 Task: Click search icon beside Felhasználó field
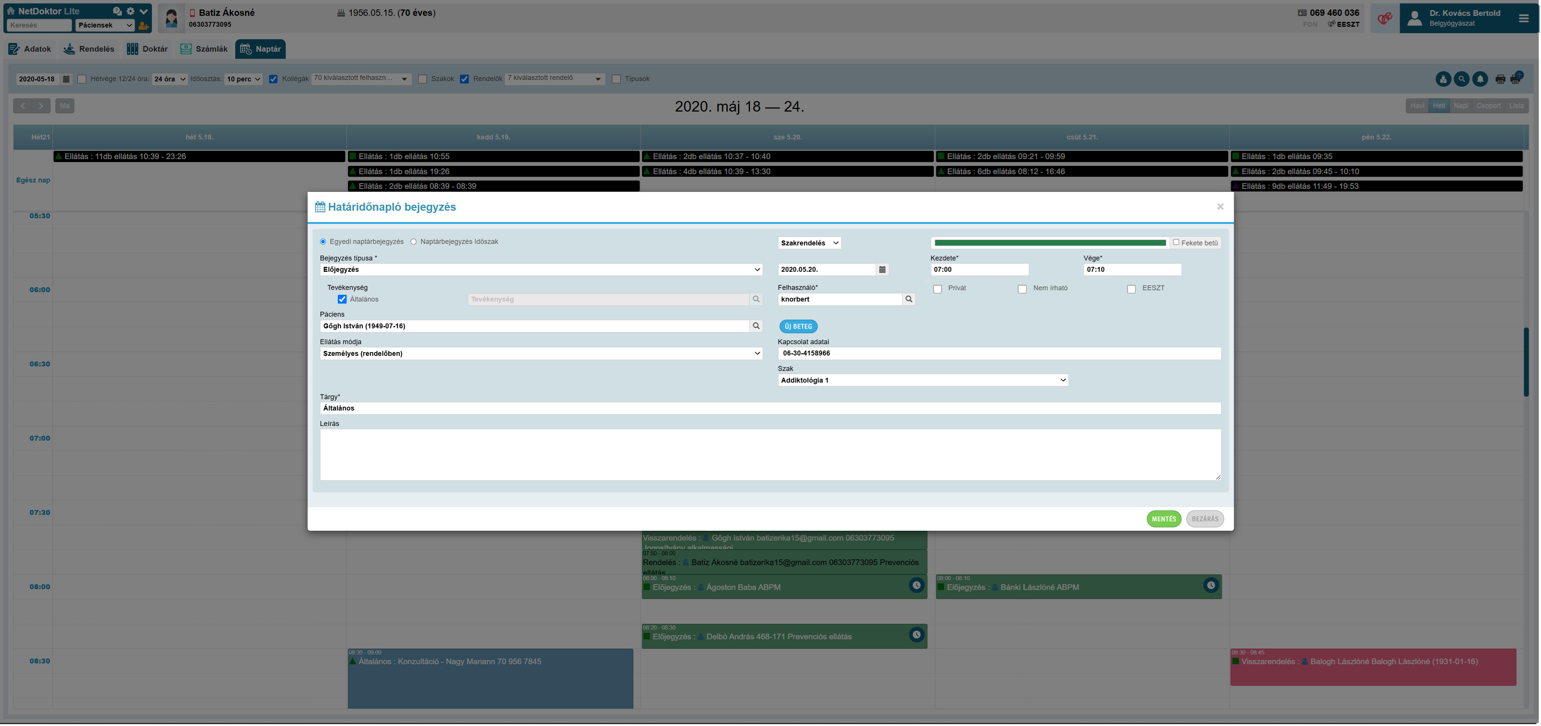click(x=909, y=300)
